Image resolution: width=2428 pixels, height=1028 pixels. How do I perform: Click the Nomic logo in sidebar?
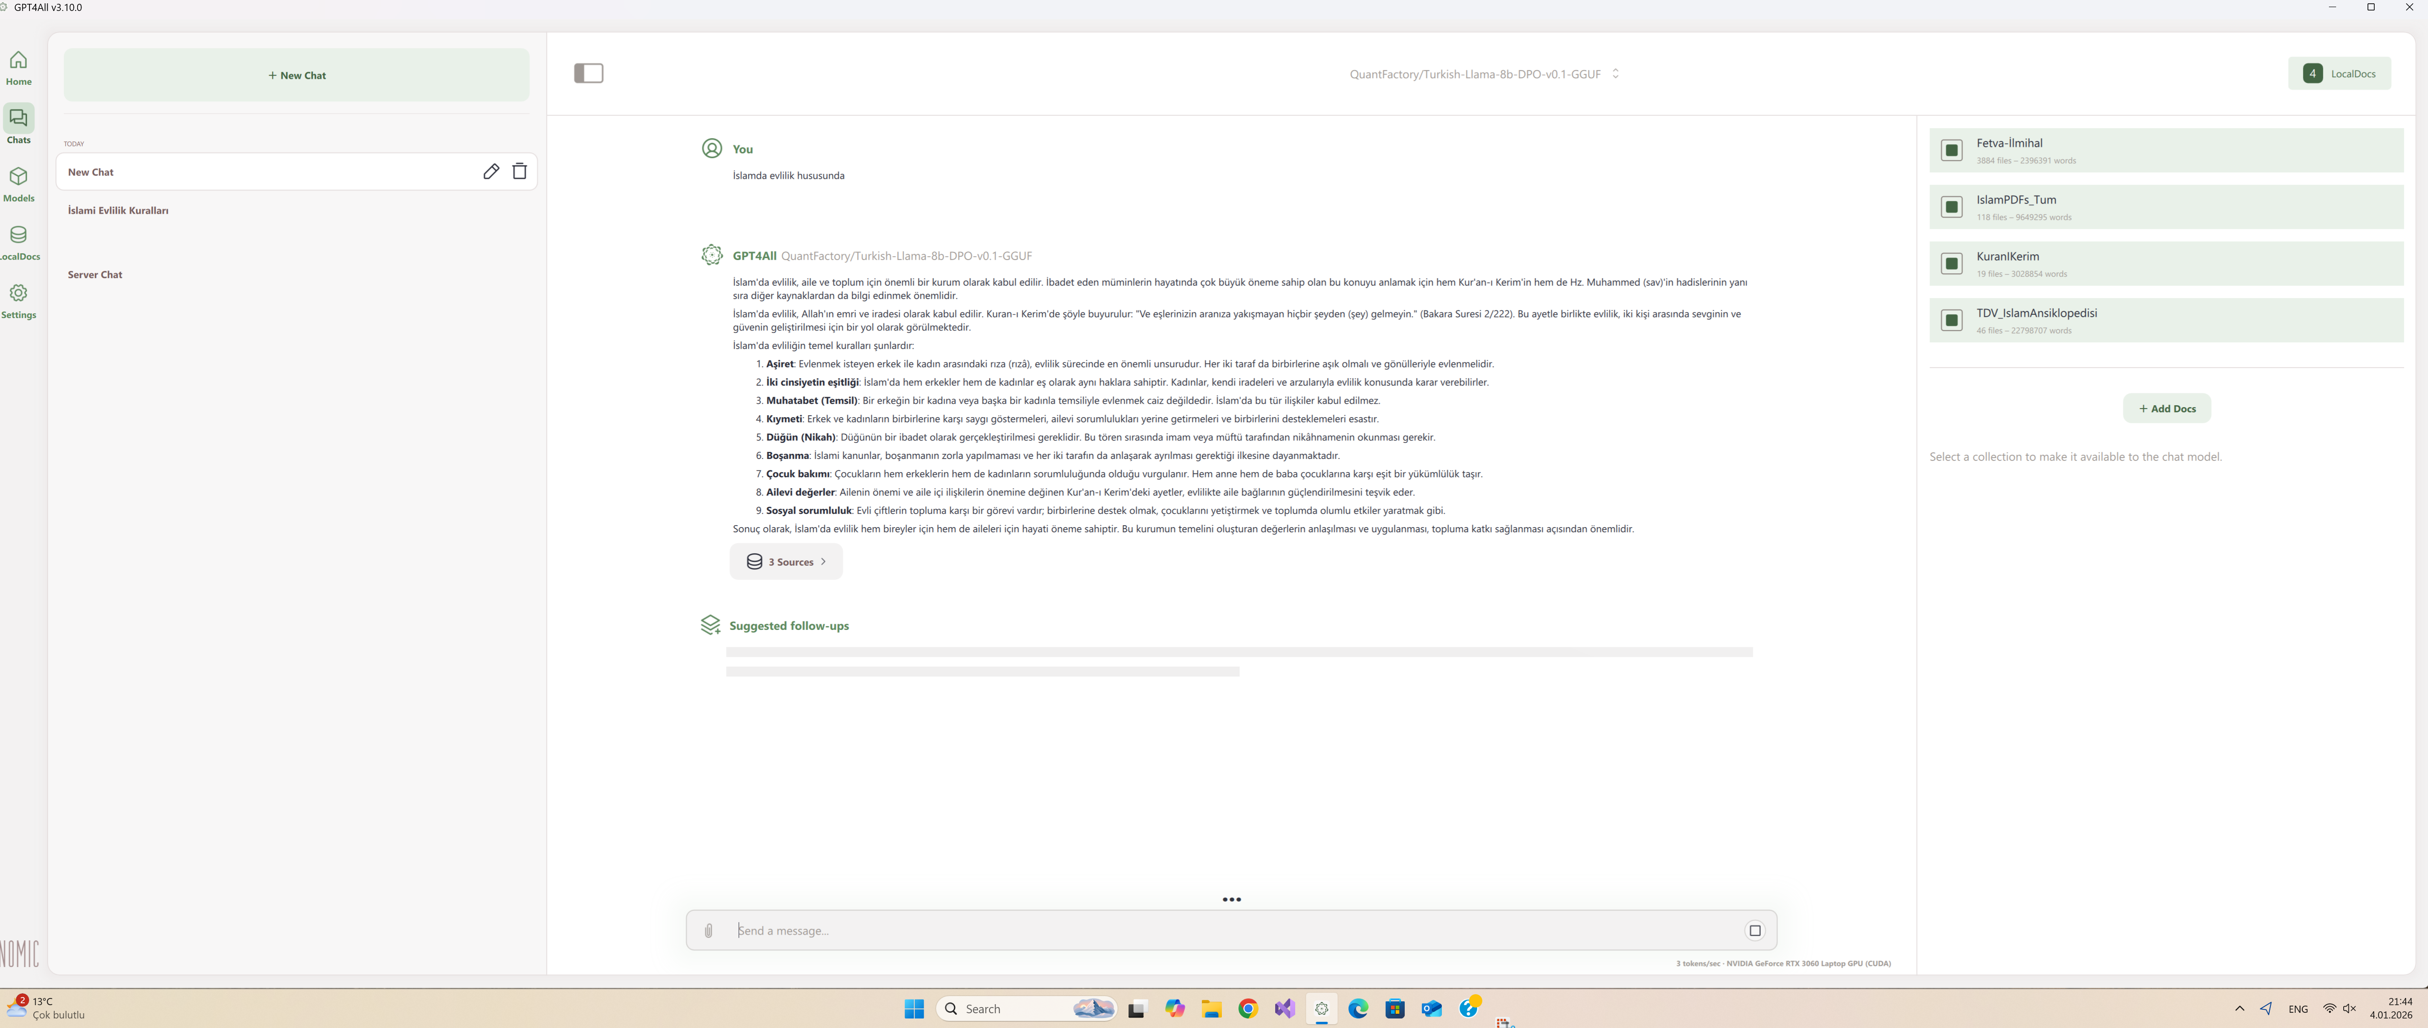(20, 954)
